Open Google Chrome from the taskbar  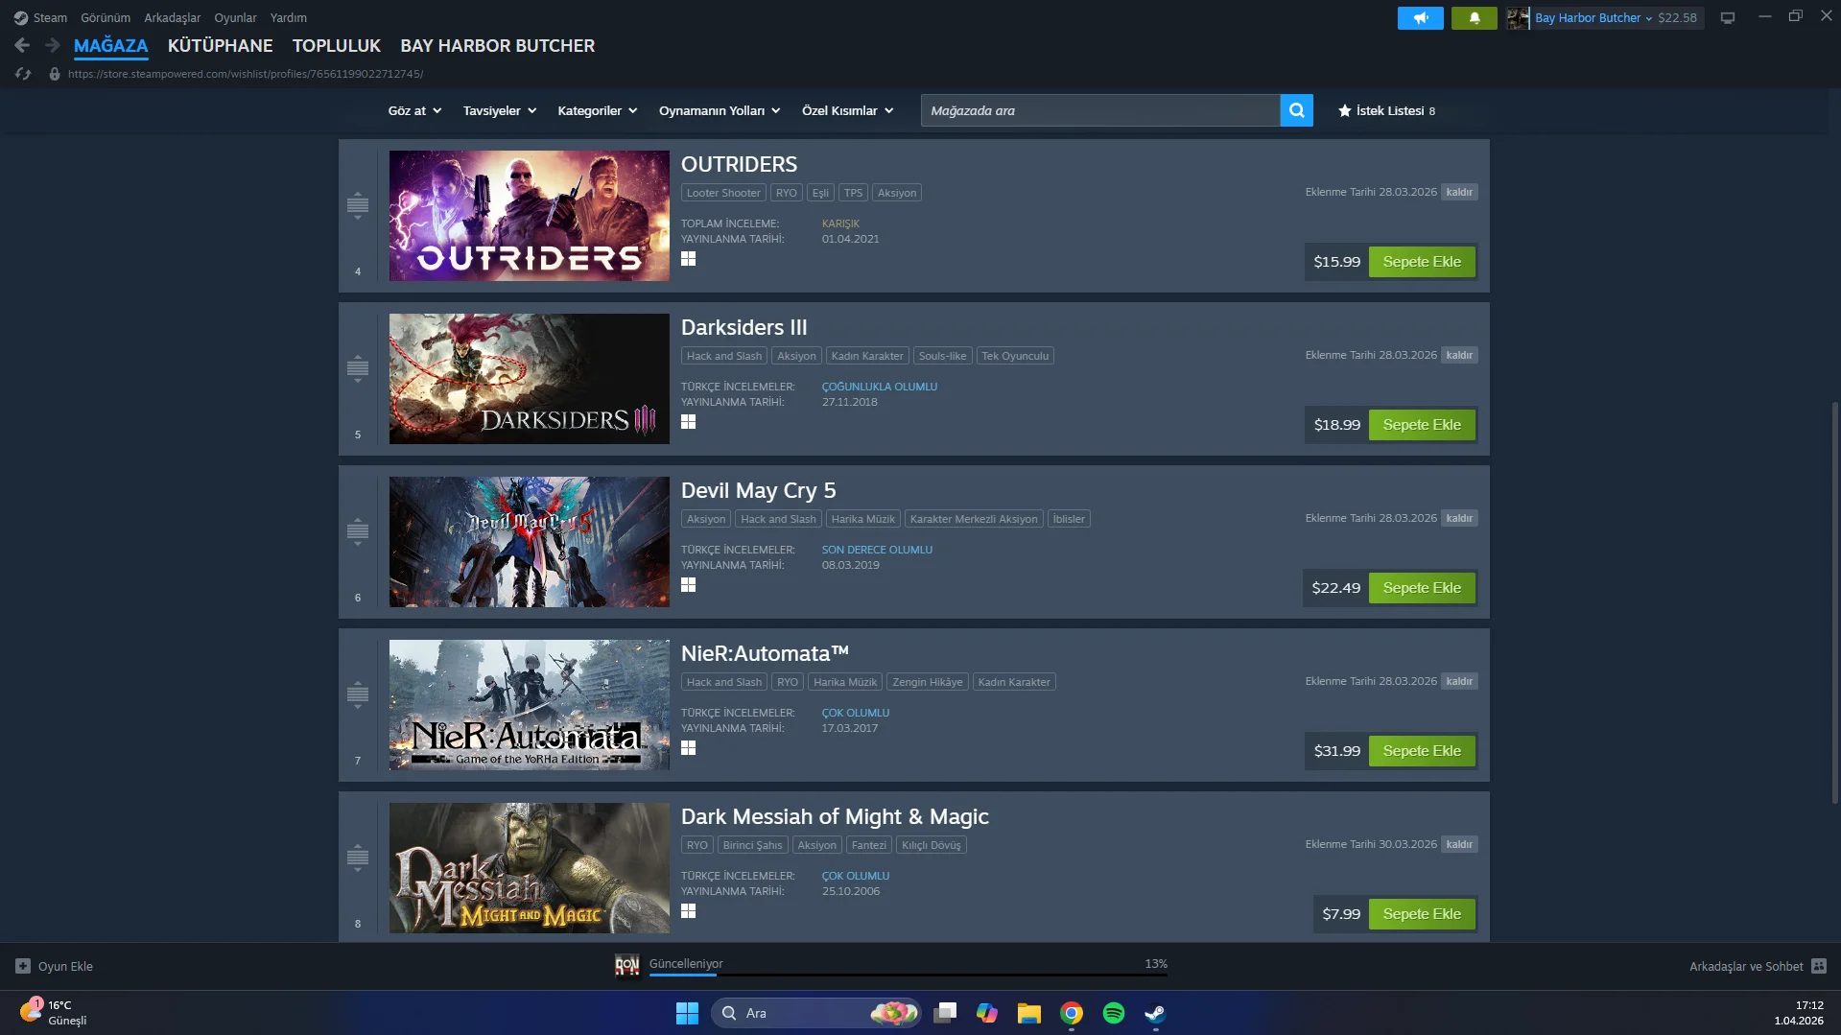point(1072,1013)
